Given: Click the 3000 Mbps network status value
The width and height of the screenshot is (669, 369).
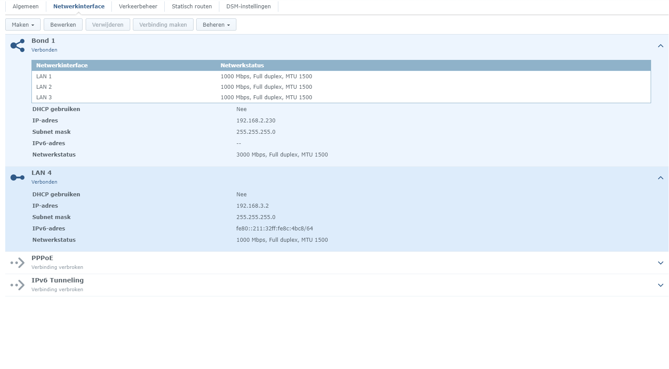Looking at the screenshot, I should (x=282, y=155).
